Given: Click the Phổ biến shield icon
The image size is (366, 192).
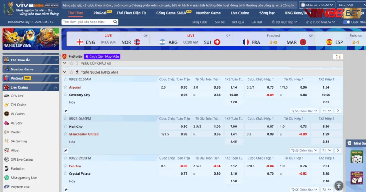Looking at the screenshot, I should tap(64, 56).
